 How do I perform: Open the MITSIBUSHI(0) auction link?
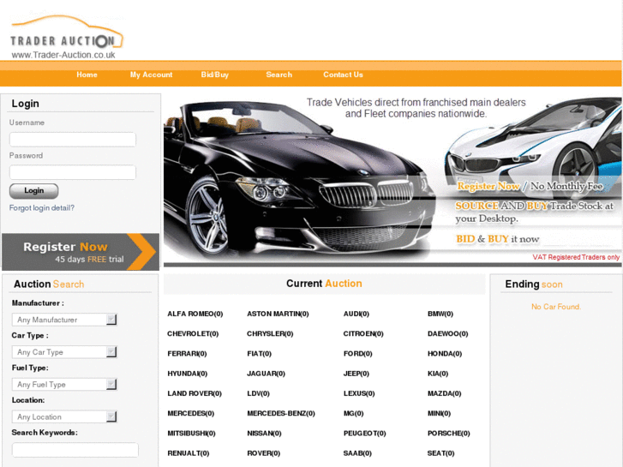(x=191, y=434)
